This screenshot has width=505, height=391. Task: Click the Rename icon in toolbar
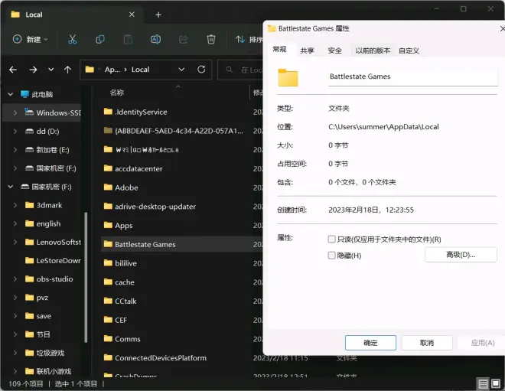tap(155, 39)
